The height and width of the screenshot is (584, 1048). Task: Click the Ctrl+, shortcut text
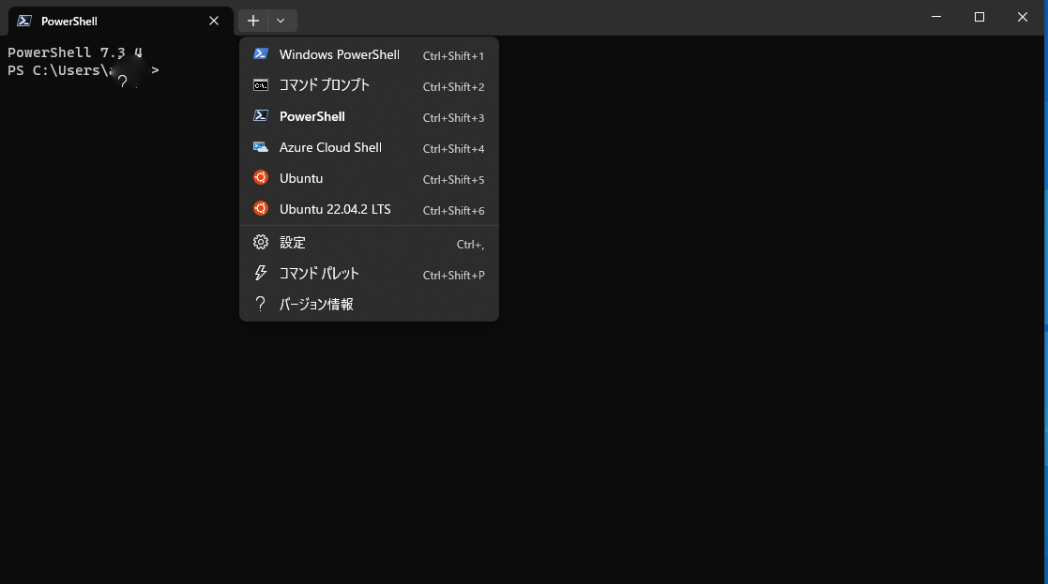pyautogui.click(x=471, y=245)
